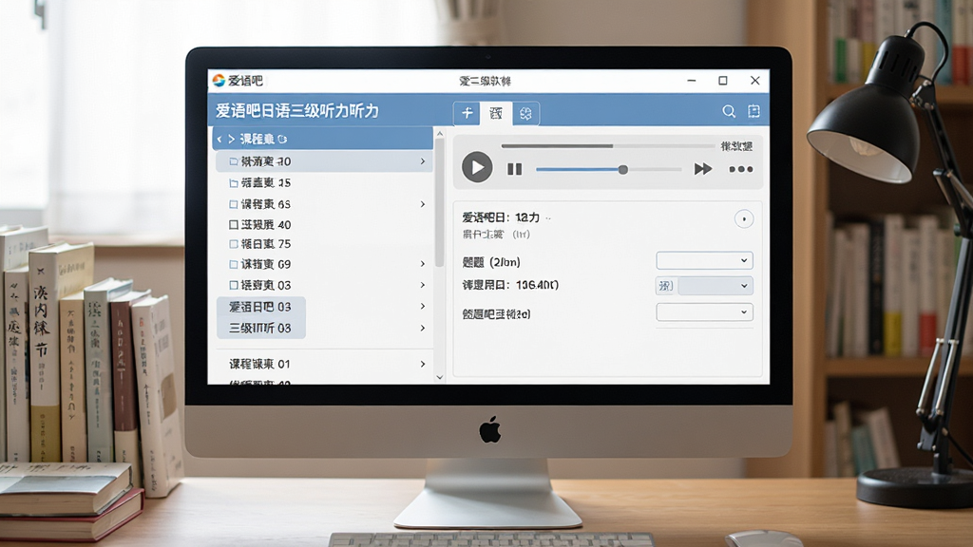Click the refresh icon in the list header
The image size is (973, 547).
tap(282, 139)
